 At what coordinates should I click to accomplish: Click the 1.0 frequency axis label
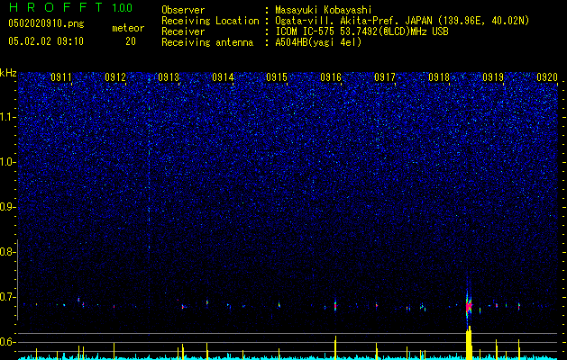(x=7, y=162)
